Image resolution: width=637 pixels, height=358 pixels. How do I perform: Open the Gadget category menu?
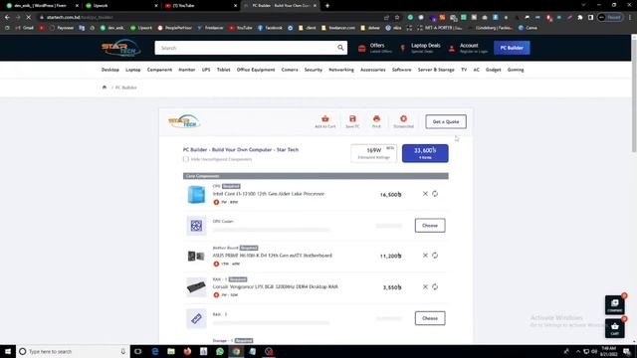pos(494,70)
